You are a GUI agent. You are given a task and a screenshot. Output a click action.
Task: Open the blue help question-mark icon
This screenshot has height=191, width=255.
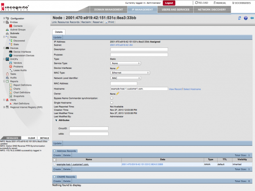pyautogui.click(x=246, y=18)
